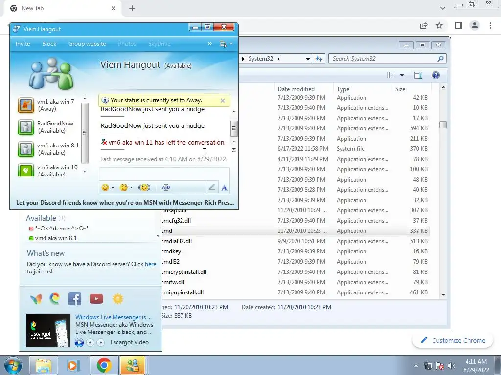Open the YouTube icon in Messenger footer
Image resolution: width=501 pixels, height=375 pixels.
coord(96,299)
